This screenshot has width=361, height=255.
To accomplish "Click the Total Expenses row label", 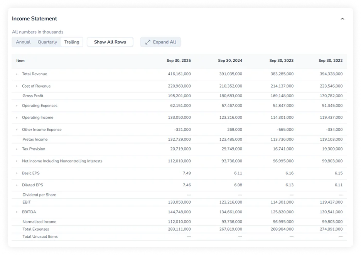I will point(36,229).
